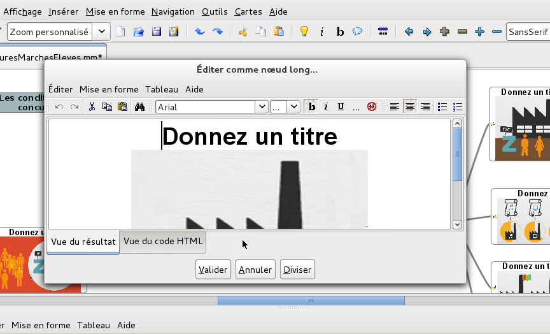Click the numbered list icon in editor
Viewport: 550px width, 334px height.
tap(457, 107)
